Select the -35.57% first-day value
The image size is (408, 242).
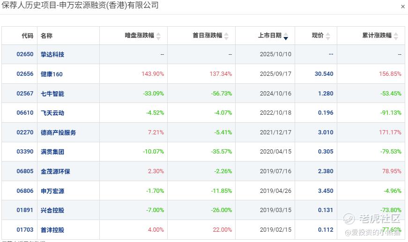pyautogui.click(x=222, y=152)
